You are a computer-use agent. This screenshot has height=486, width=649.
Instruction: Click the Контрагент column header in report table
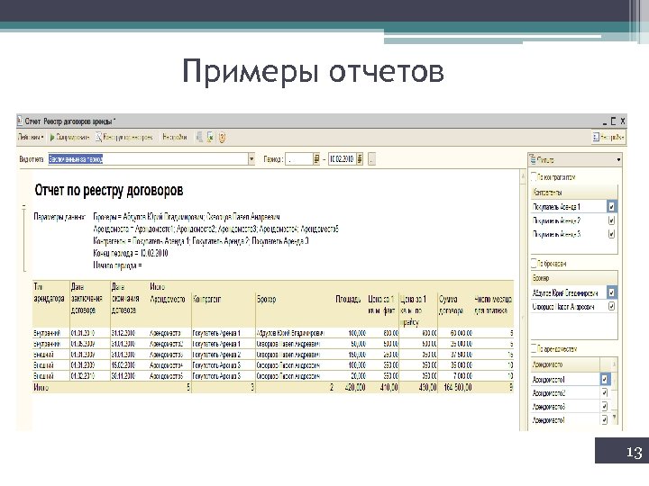coord(206,299)
